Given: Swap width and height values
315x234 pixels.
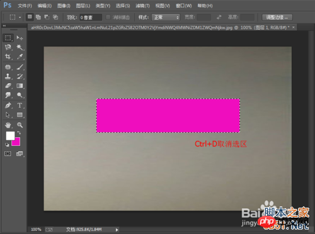Looking at the screenshot, I should click(219, 17).
